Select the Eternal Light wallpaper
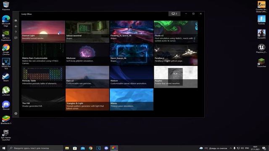Image resolution: width=269 pixels, height=151 pixels. tap(43, 31)
